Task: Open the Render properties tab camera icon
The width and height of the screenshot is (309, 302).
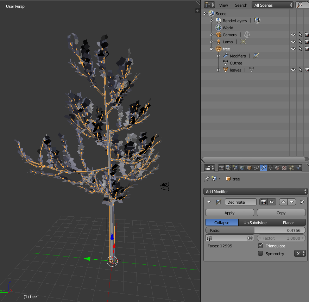Action: tap(221, 168)
